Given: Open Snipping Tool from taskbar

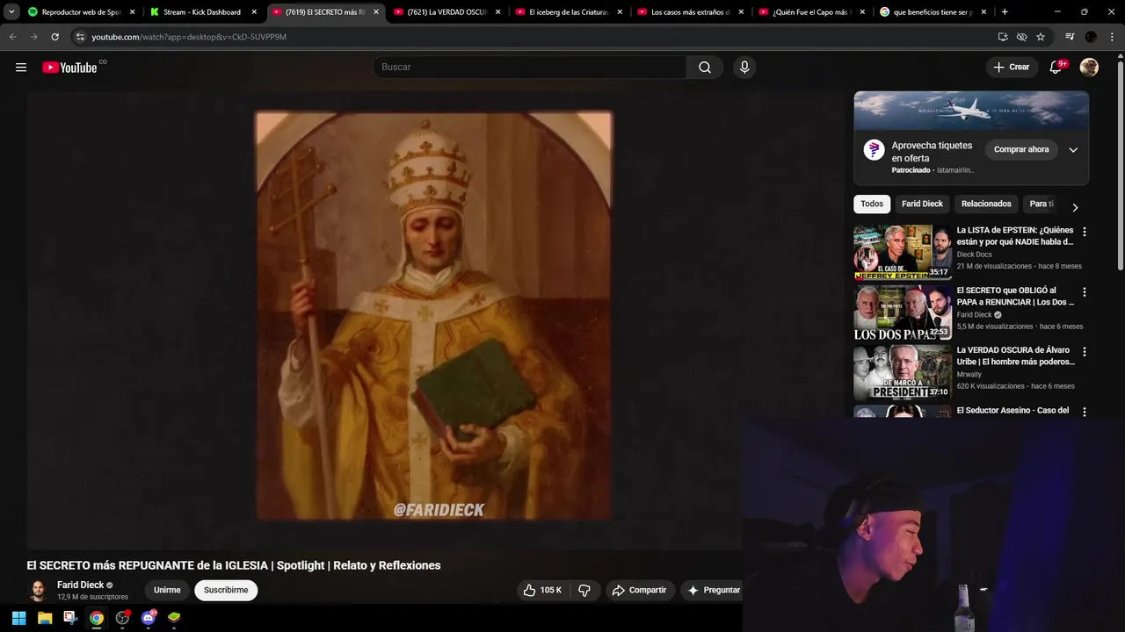Looking at the screenshot, I should click(x=70, y=618).
